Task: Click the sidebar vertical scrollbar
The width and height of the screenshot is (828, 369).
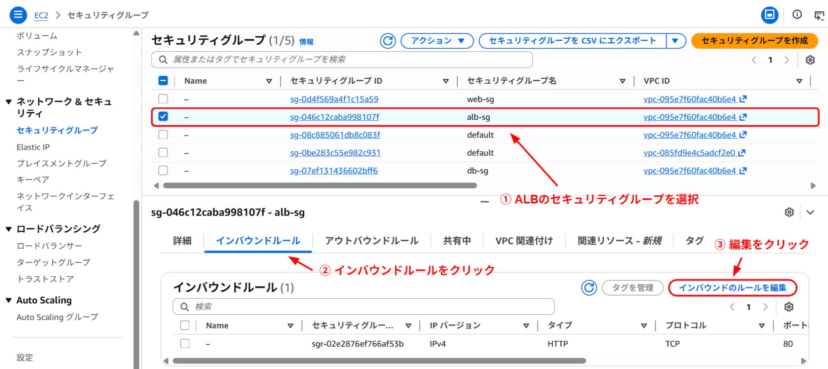Action: [x=136, y=284]
